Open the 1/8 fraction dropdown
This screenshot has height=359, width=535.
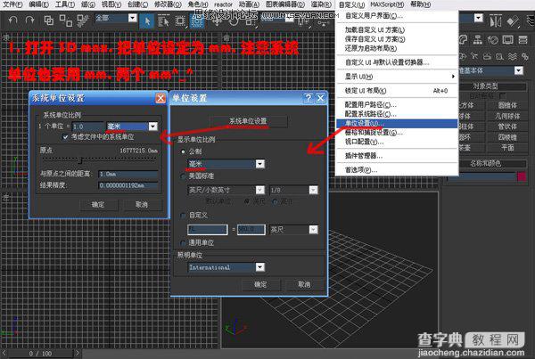click(313, 190)
